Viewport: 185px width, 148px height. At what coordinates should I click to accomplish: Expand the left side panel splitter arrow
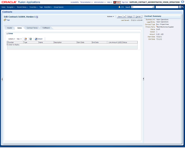tap(2, 79)
